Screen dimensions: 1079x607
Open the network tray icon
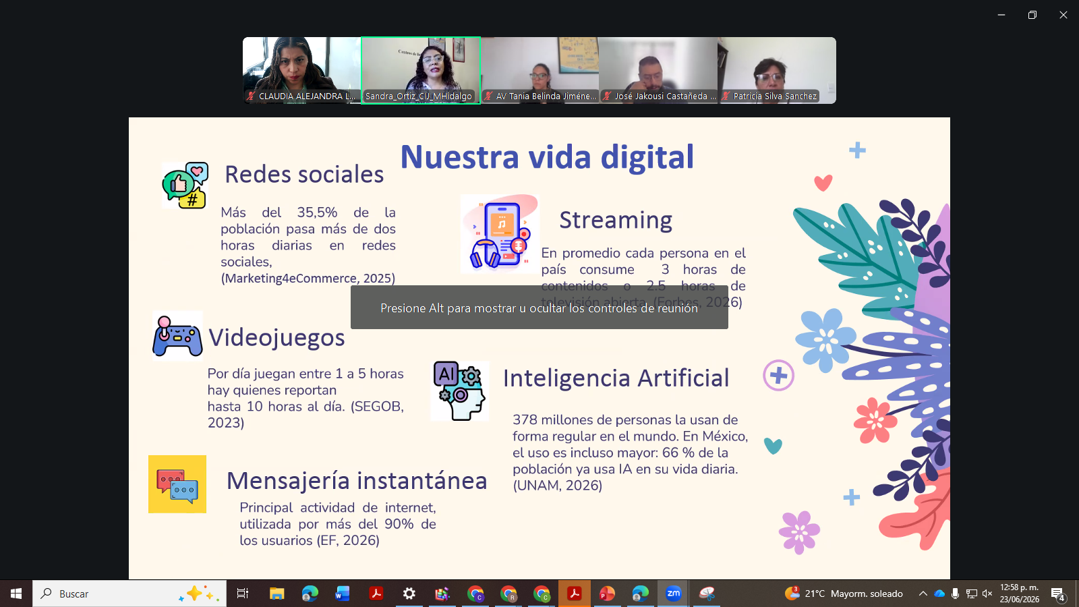coord(971,594)
